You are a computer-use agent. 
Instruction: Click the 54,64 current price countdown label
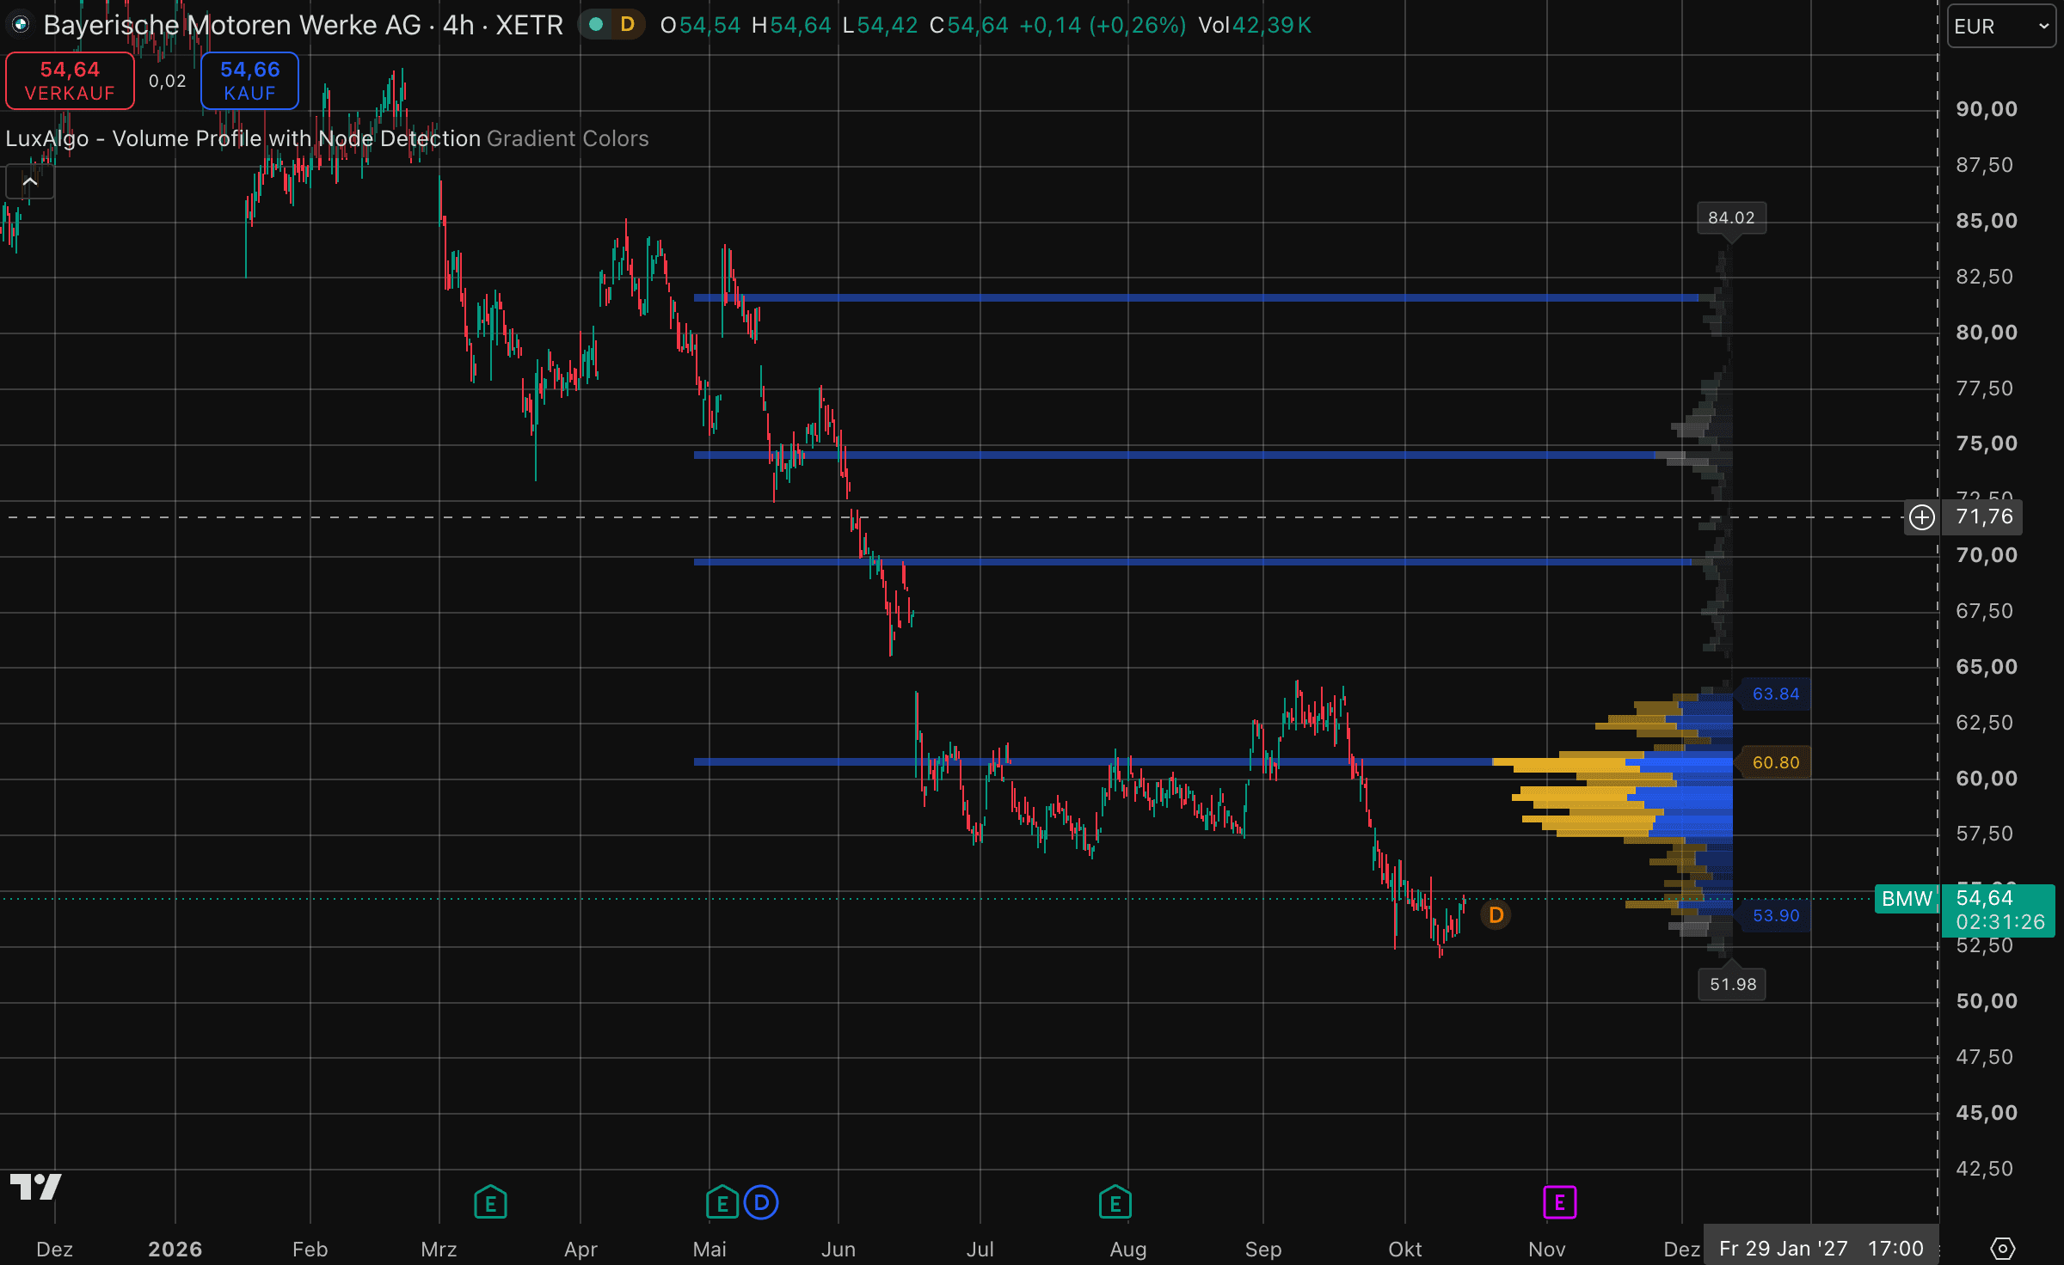click(1999, 910)
